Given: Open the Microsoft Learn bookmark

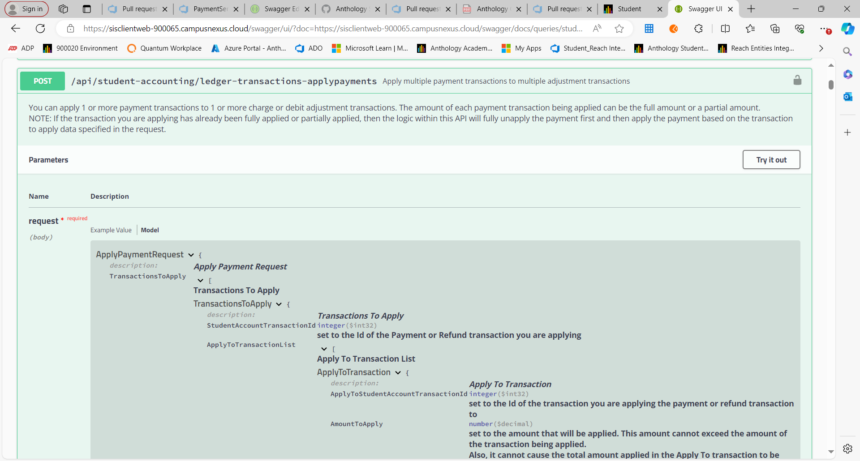Looking at the screenshot, I should [x=370, y=48].
